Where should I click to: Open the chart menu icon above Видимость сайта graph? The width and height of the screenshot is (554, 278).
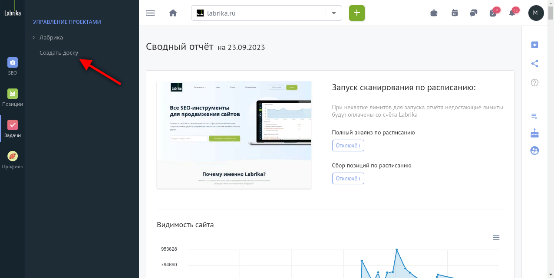(x=496, y=237)
